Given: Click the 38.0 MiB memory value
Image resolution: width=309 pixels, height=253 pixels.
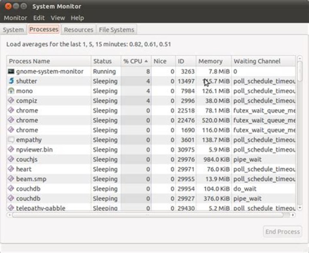Looking at the screenshot, I should [x=218, y=101].
